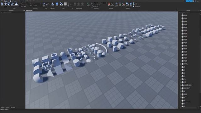This screenshot has width=201, height=113.
Task: Click the constraint Scale field
Action: (x=105, y=3)
